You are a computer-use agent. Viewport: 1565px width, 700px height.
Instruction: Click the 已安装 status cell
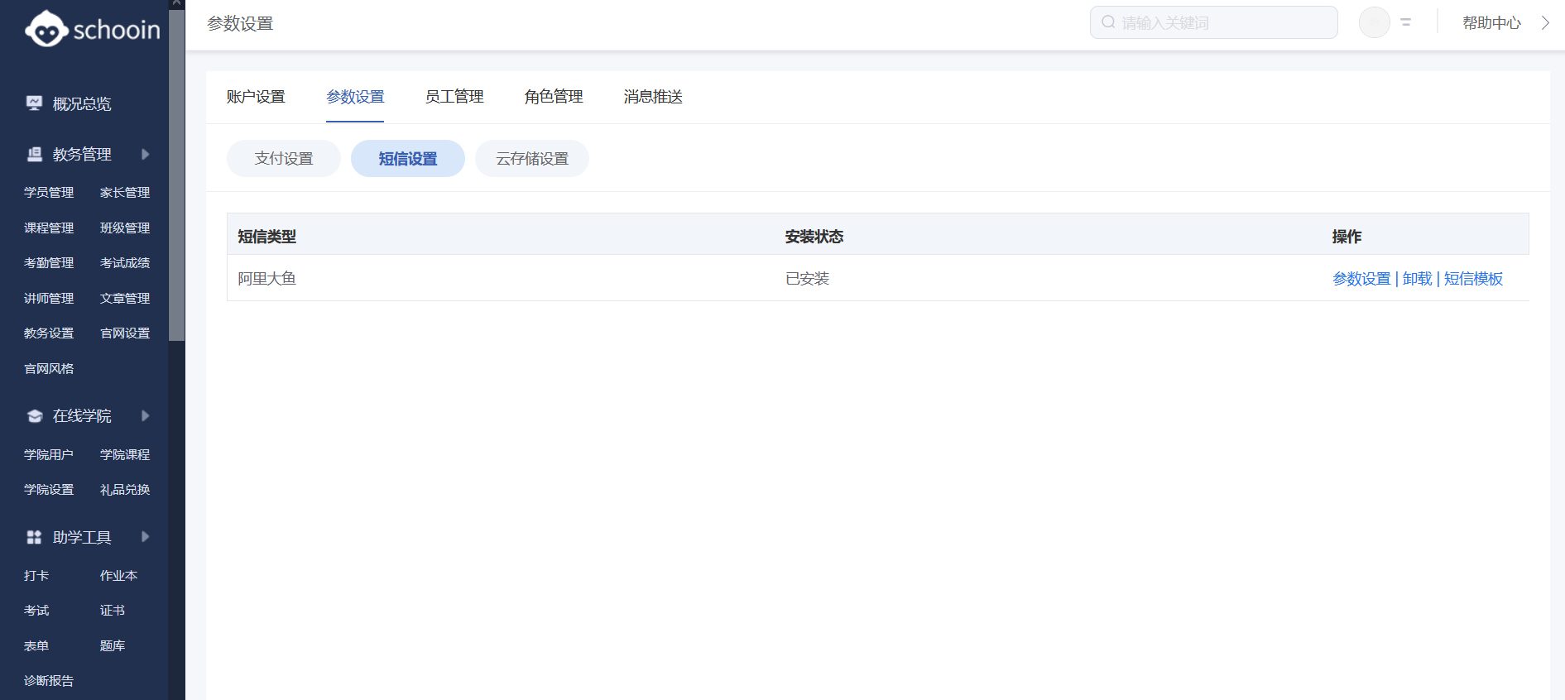(x=807, y=279)
